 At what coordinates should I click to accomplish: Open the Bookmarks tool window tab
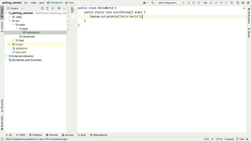coord(2,123)
